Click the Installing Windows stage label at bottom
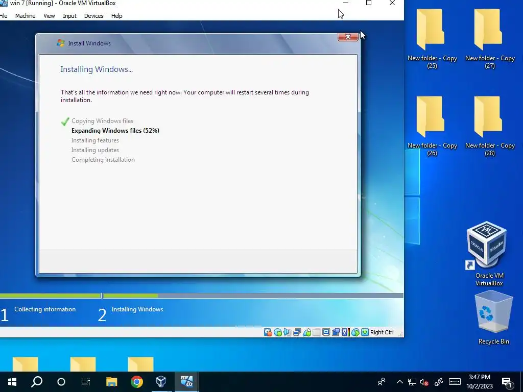The width and height of the screenshot is (523, 392). (x=137, y=309)
